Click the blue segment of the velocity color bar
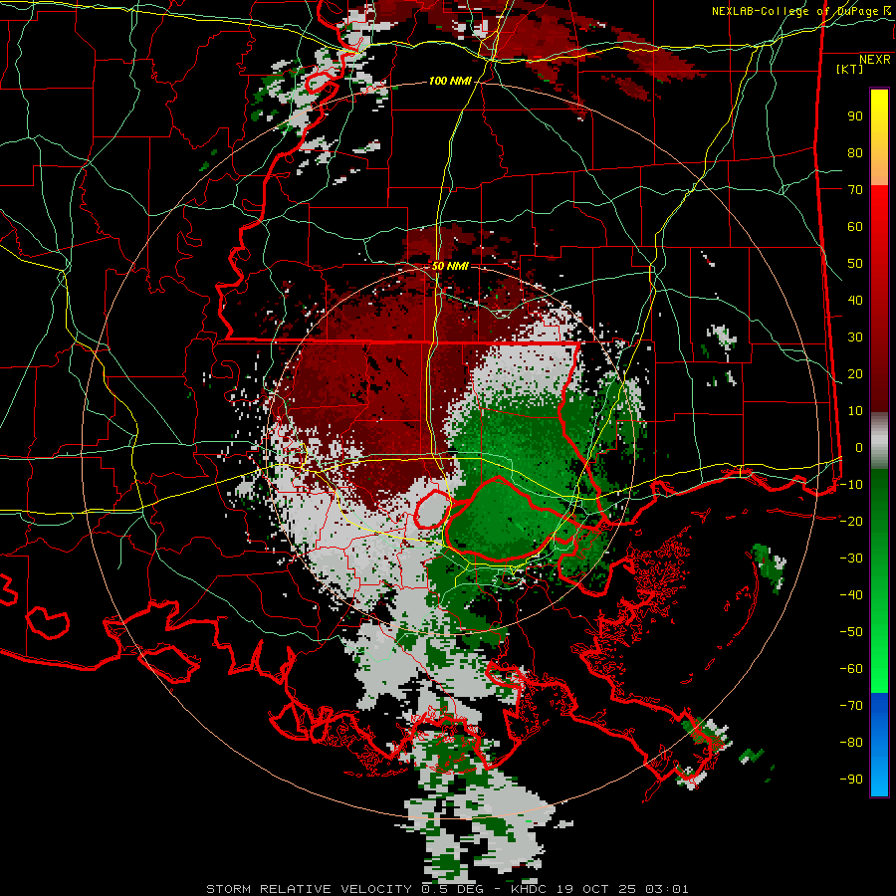Screen dimensions: 896x896 tap(879, 745)
